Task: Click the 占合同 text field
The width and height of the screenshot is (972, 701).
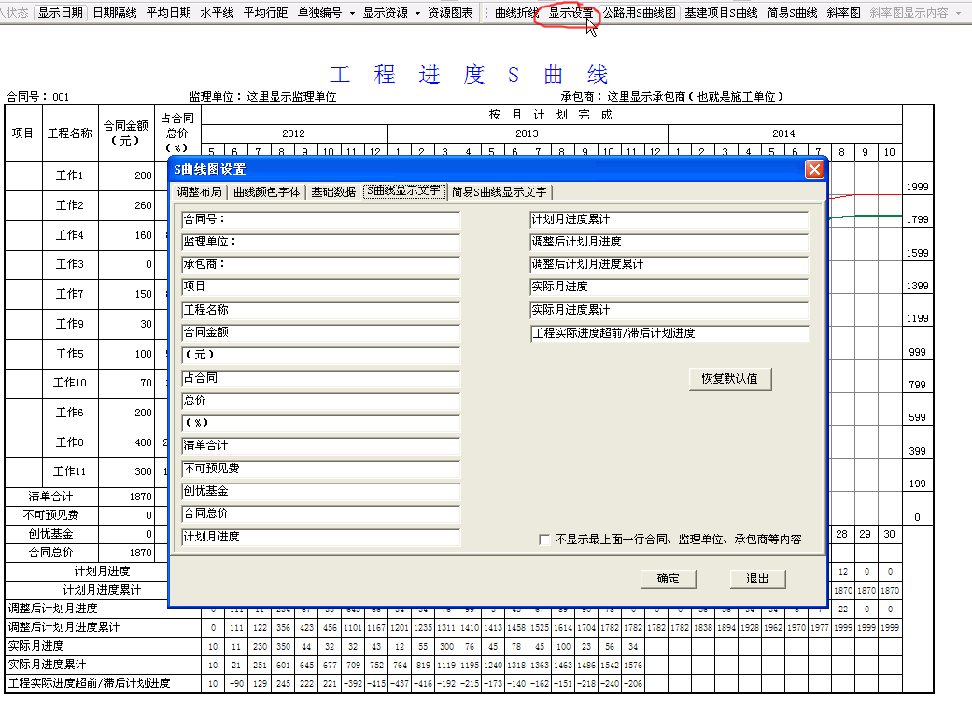Action: coord(320,378)
